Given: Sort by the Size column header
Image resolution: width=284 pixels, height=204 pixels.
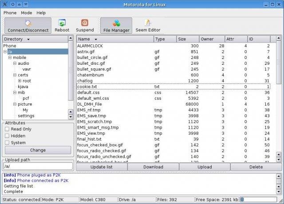Looking at the screenshot, I should click(188, 39).
